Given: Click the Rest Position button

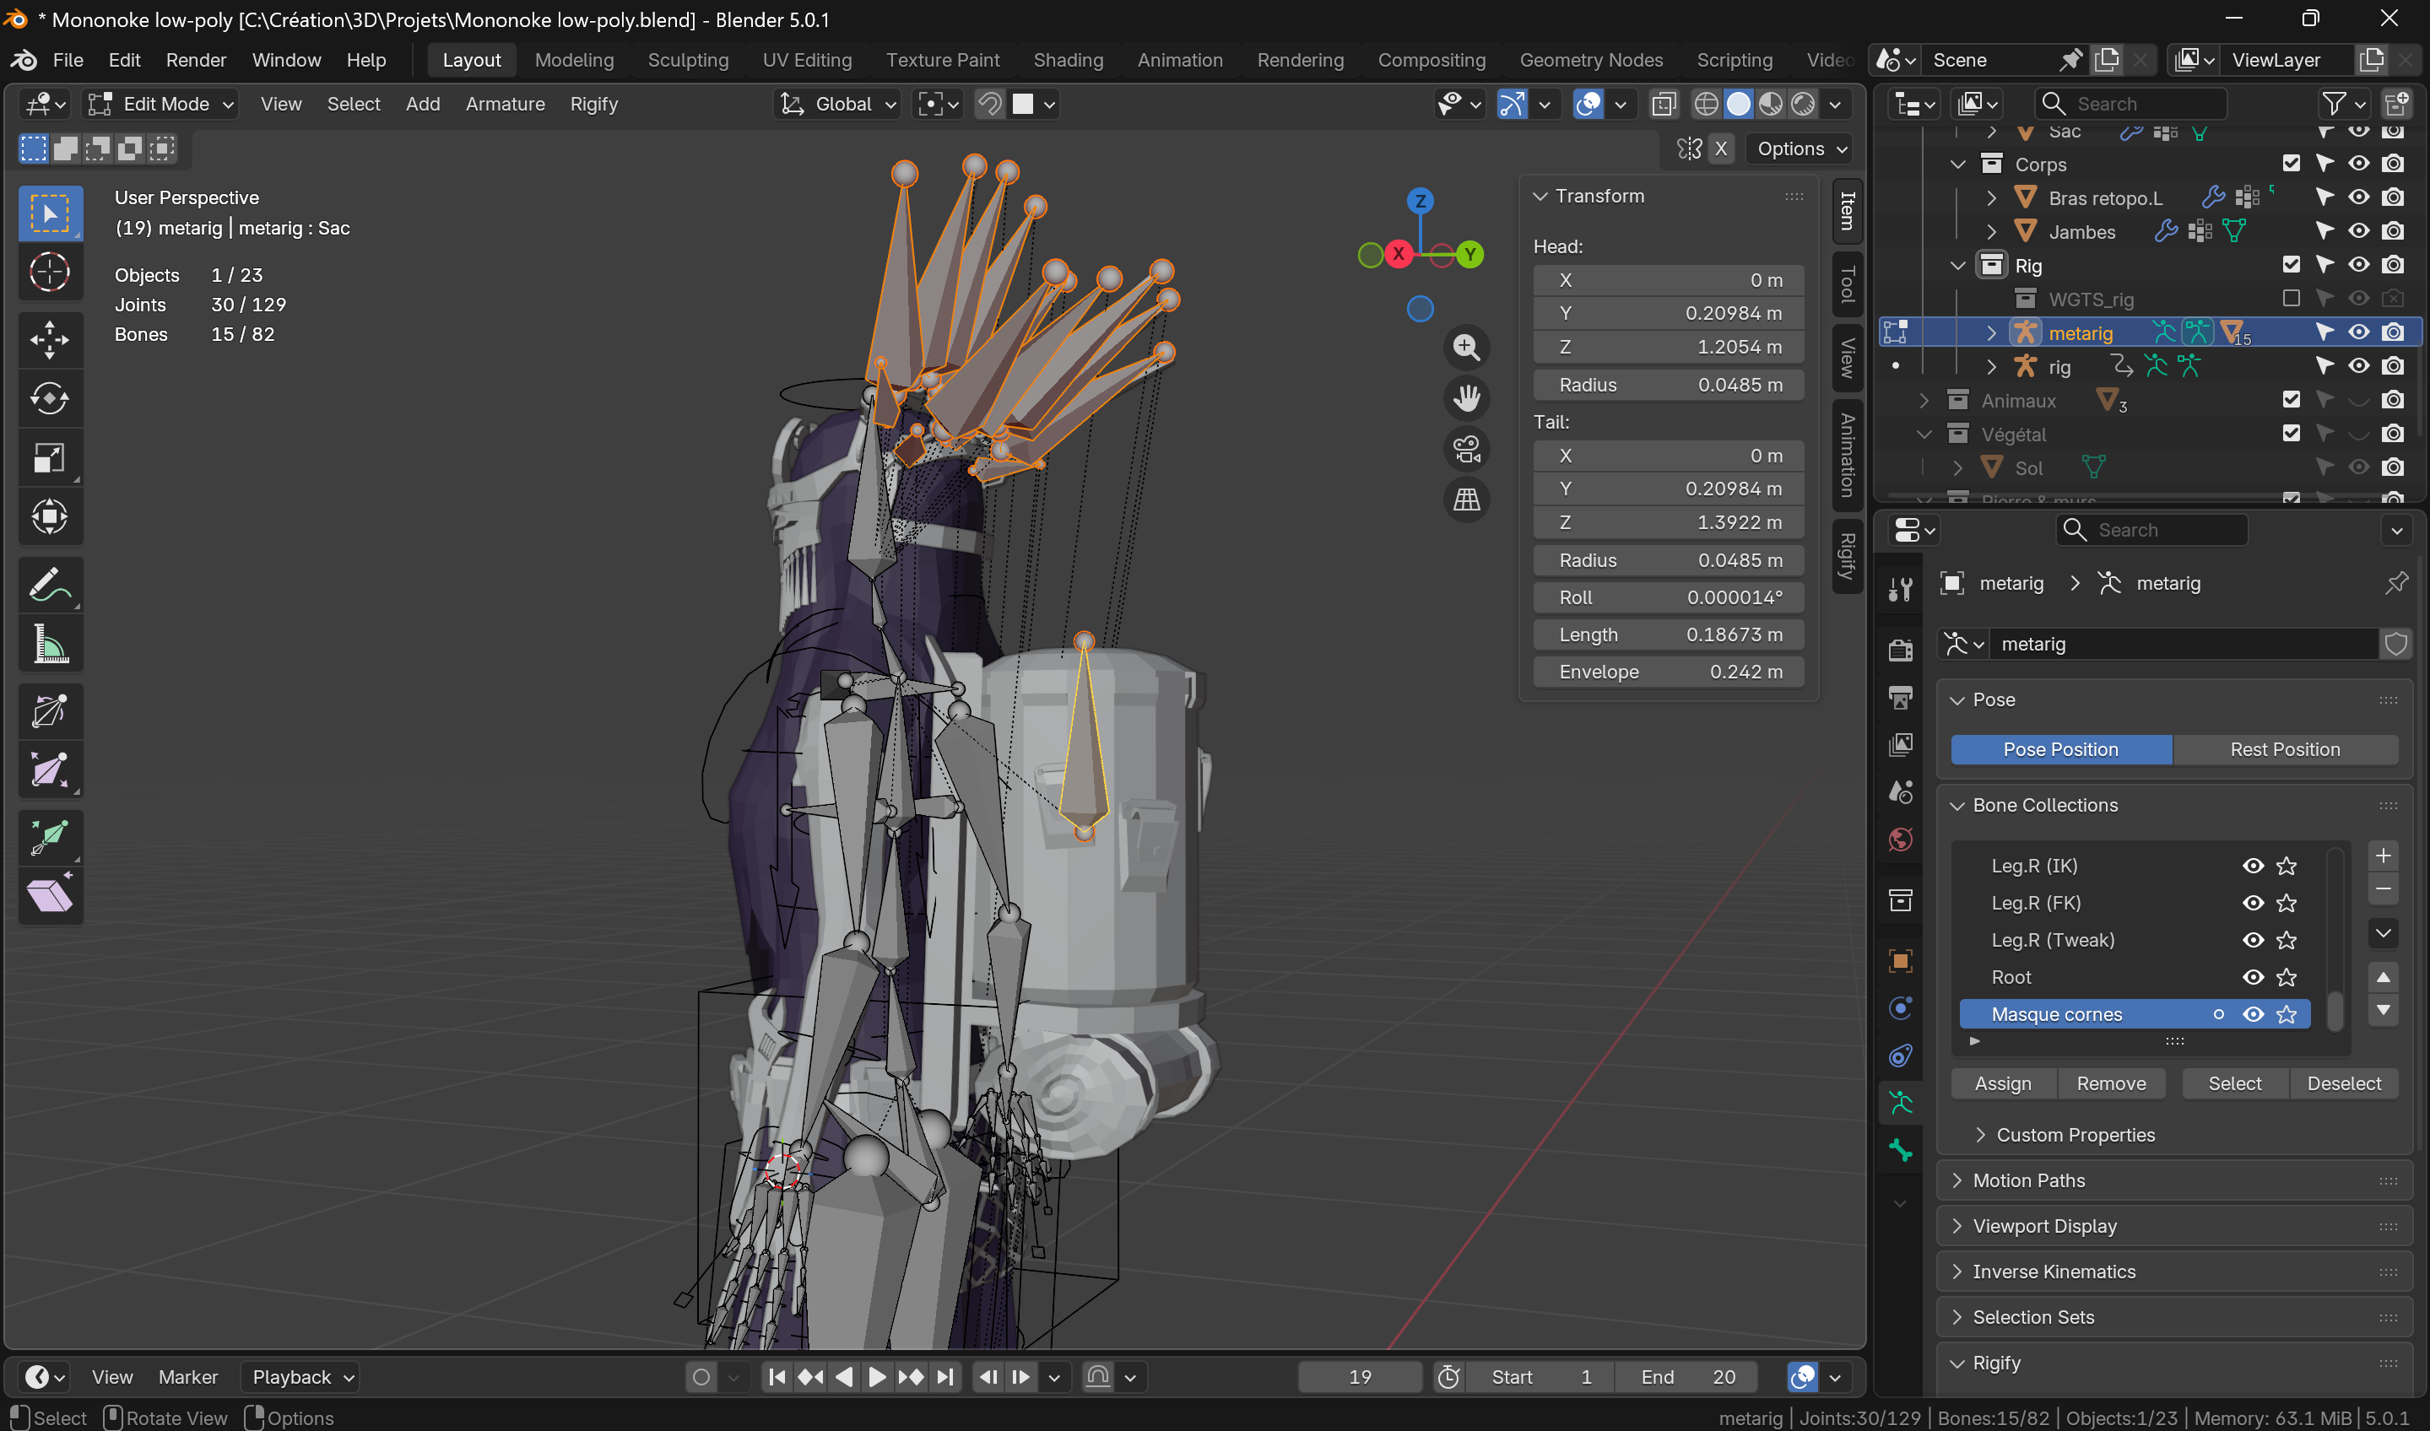Looking at the screenshot, I should [2284, 749].
